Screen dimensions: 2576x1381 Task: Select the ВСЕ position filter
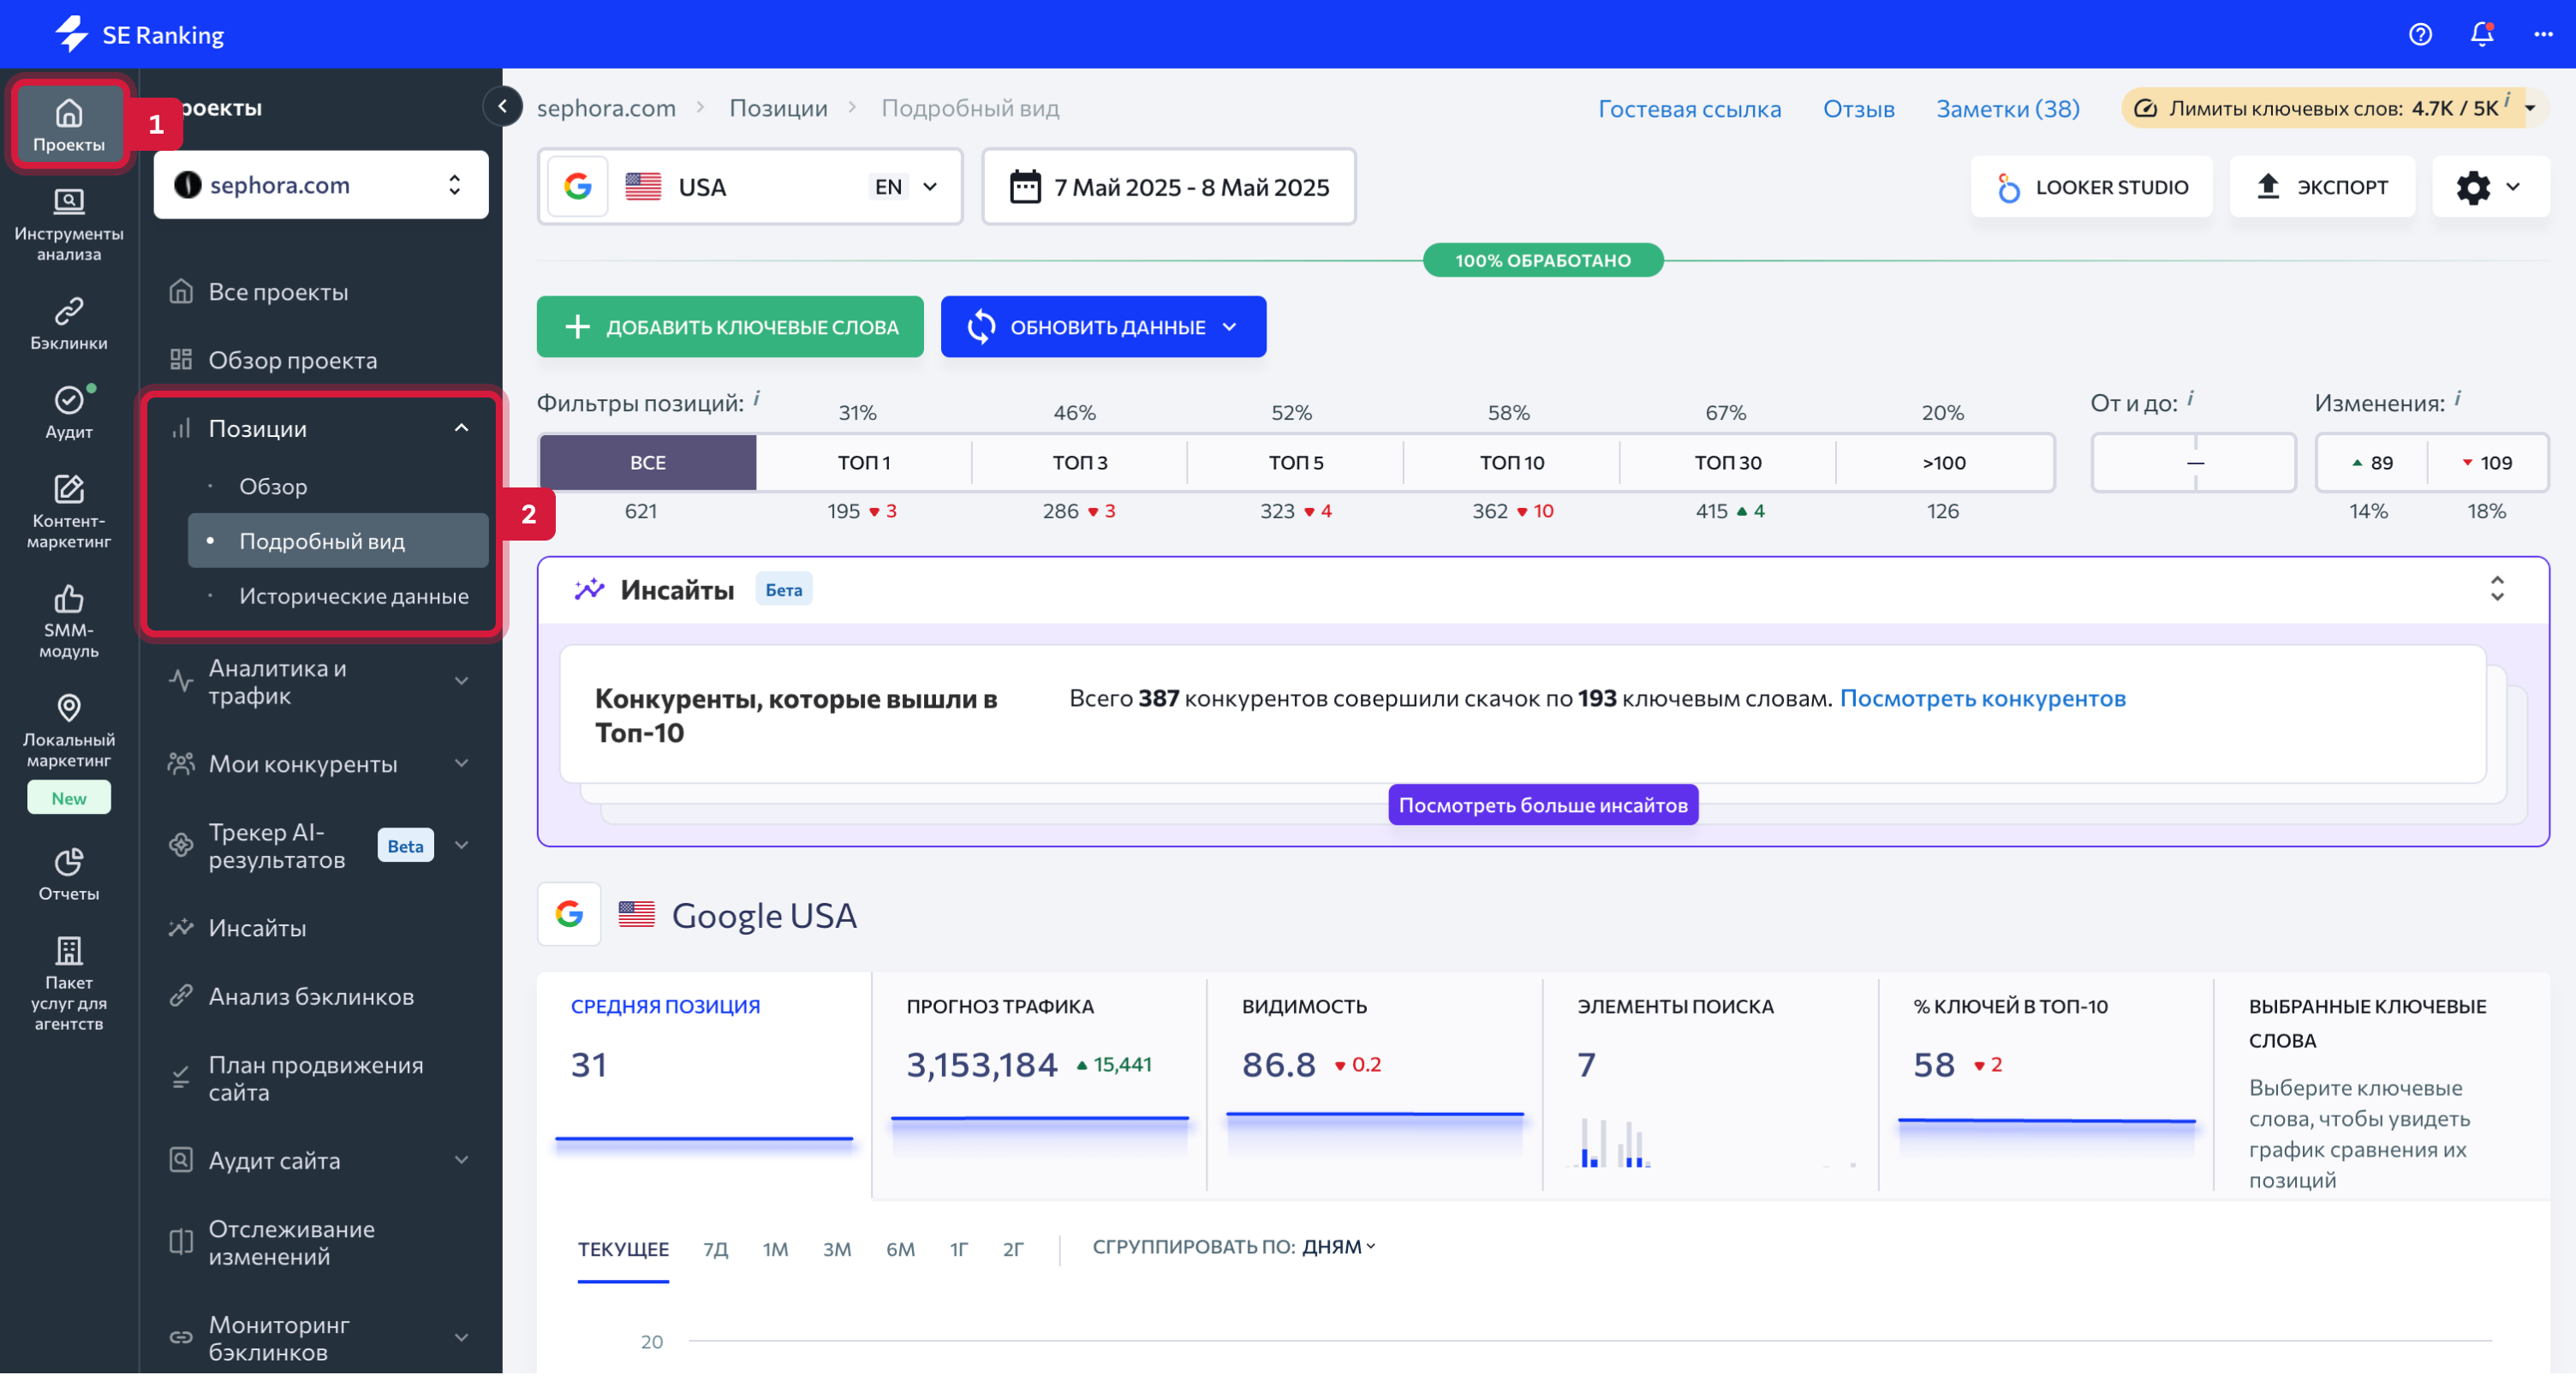[647, 463]
